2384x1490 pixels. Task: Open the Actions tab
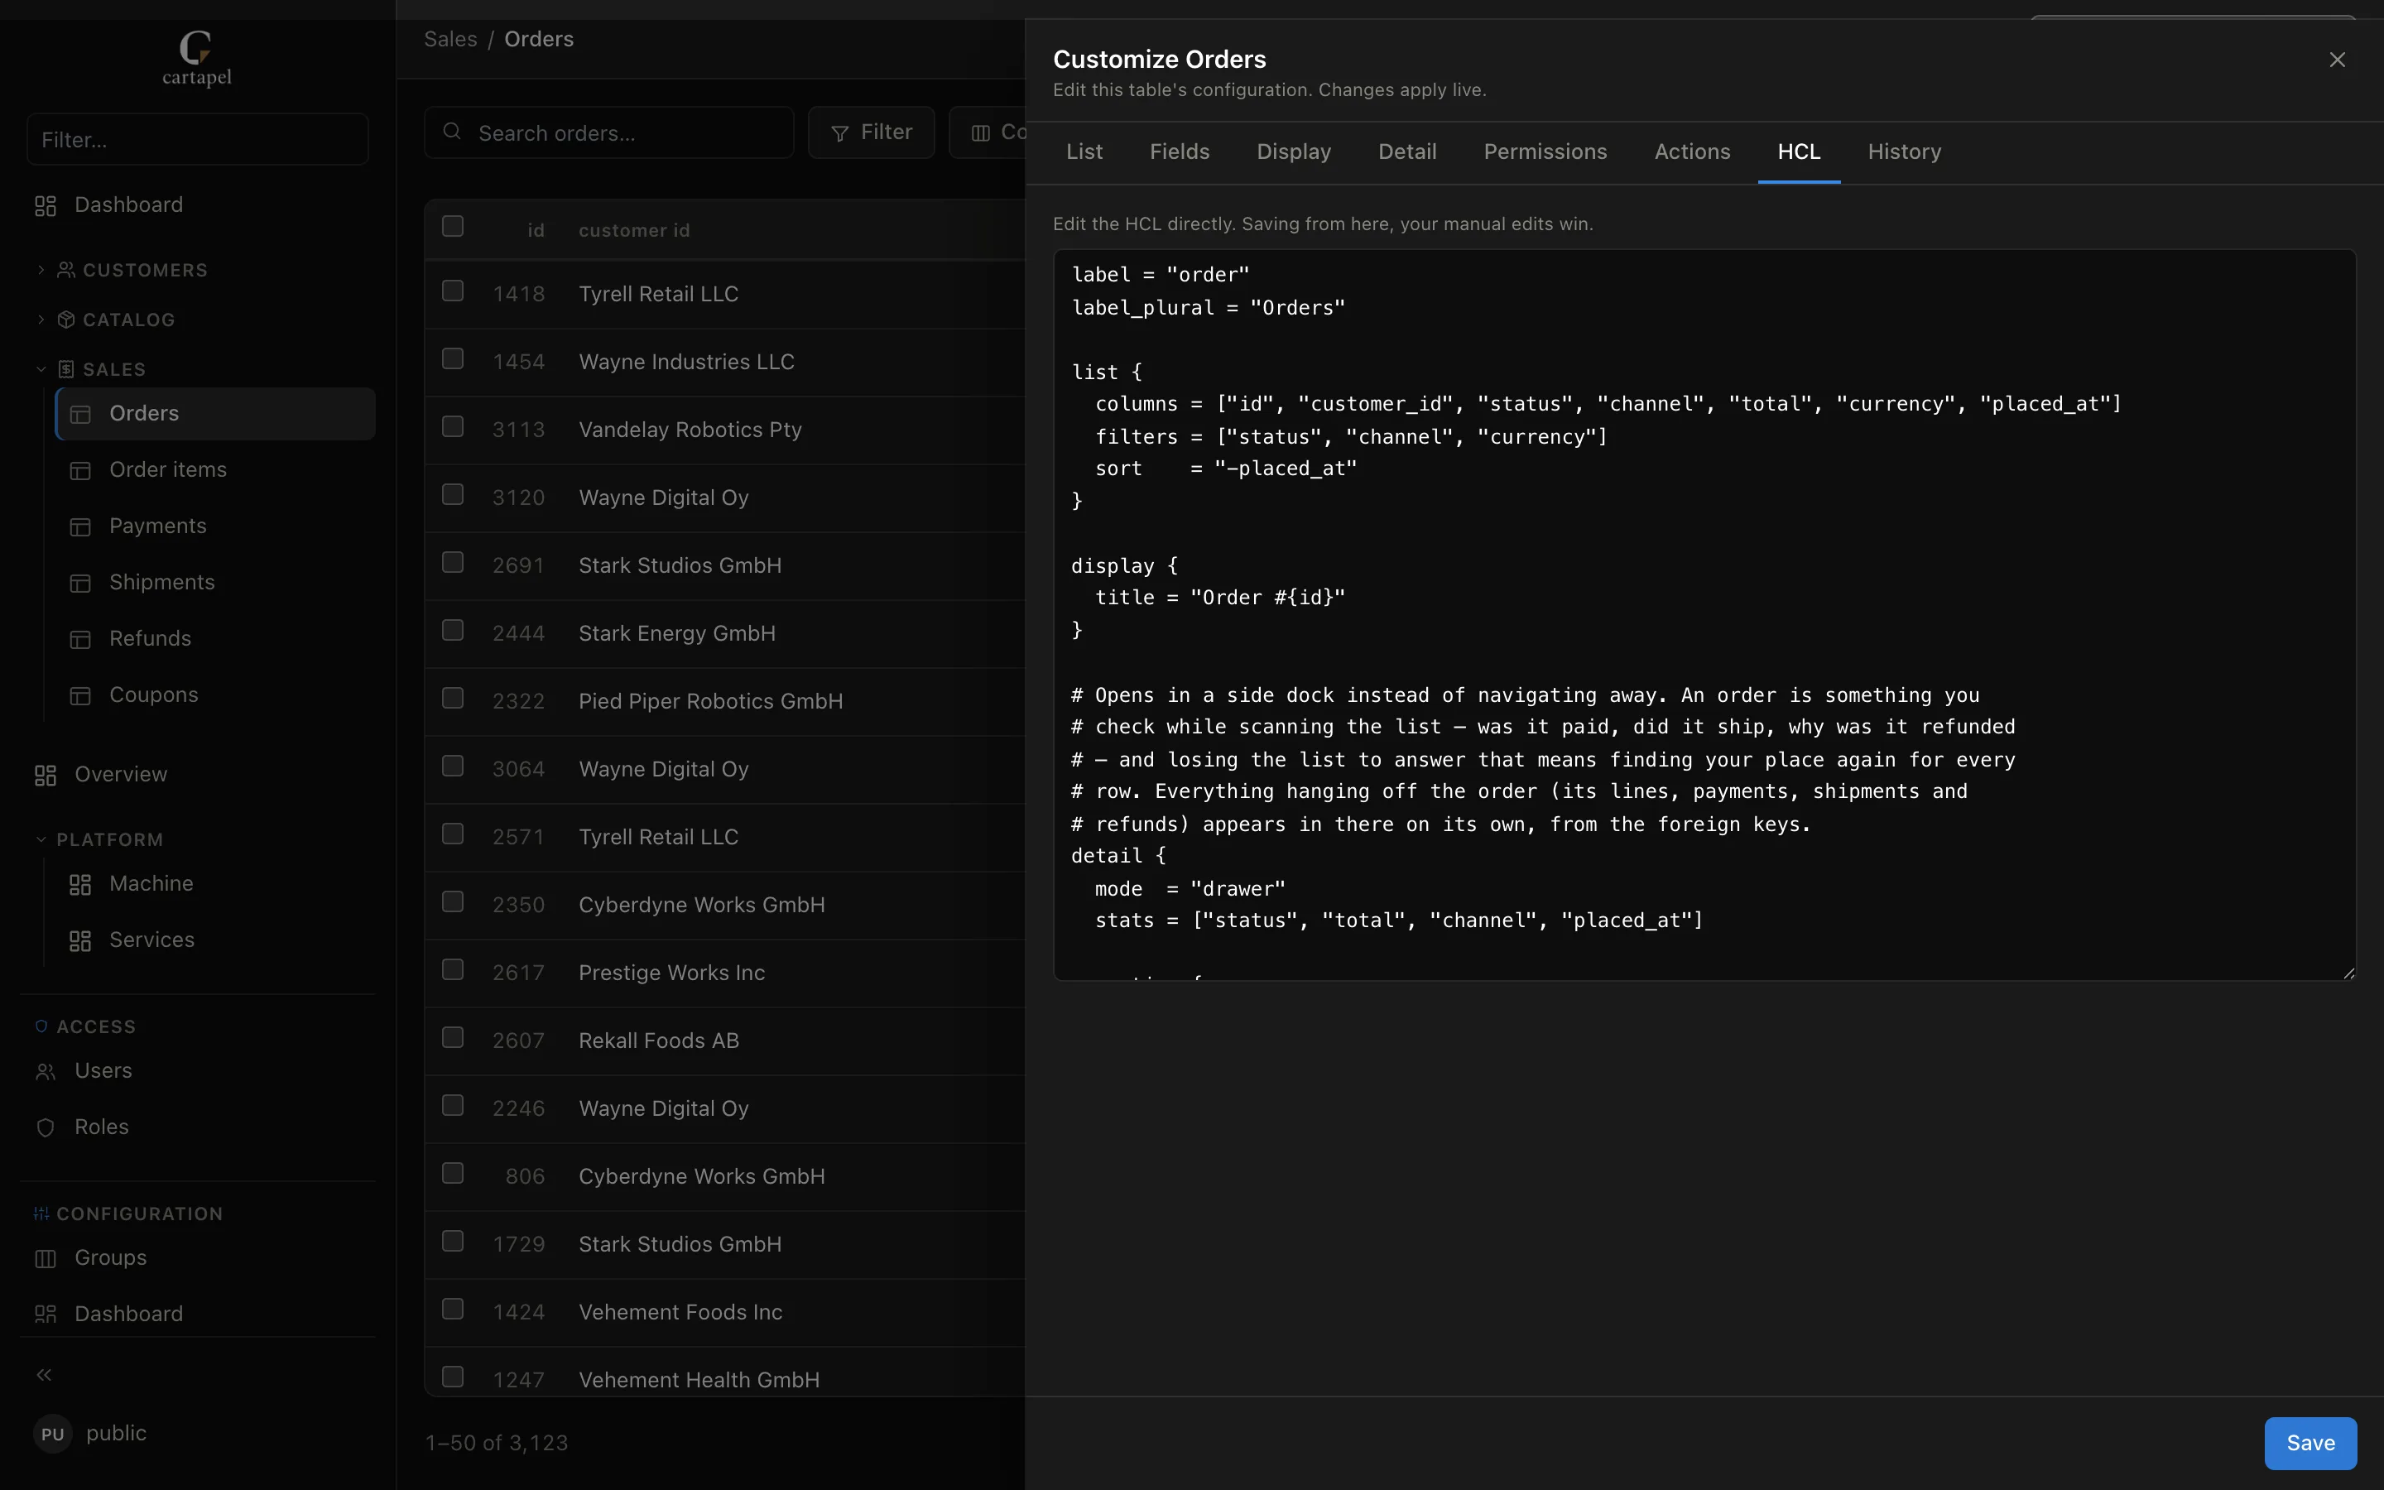[x=1691, y=151]
